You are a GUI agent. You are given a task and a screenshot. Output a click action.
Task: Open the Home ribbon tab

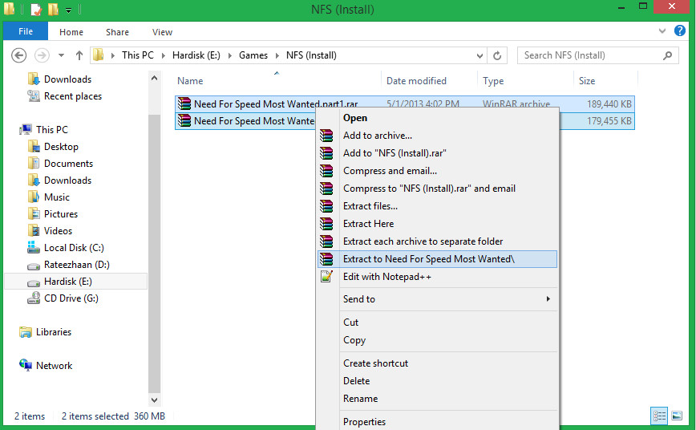tap(71, 32)
